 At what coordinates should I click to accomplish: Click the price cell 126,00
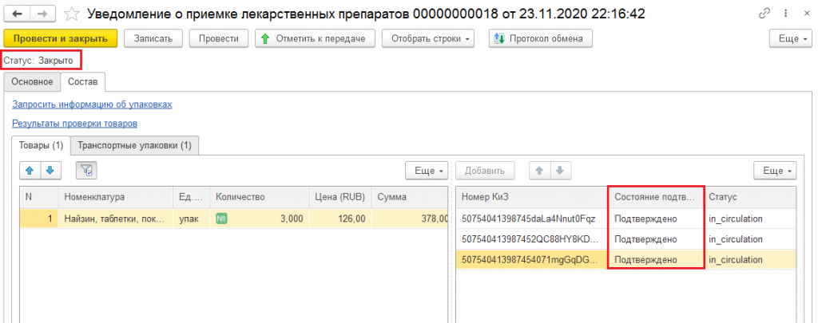pyautogui.click(x=340, y=219)
